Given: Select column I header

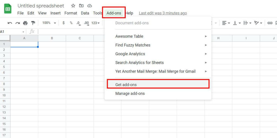Looking at the screenshot, I should point(246,38).
